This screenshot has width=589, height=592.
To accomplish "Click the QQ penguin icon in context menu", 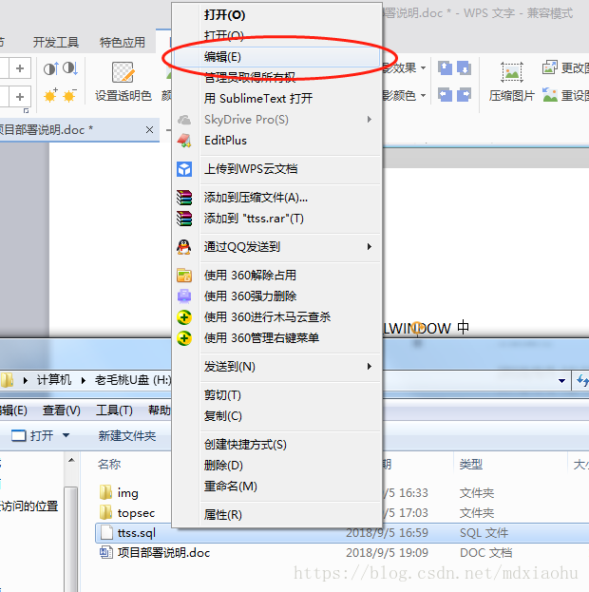I will point(184,247).
